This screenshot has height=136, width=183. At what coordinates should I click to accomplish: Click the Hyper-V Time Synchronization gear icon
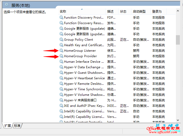pos(61,89)
